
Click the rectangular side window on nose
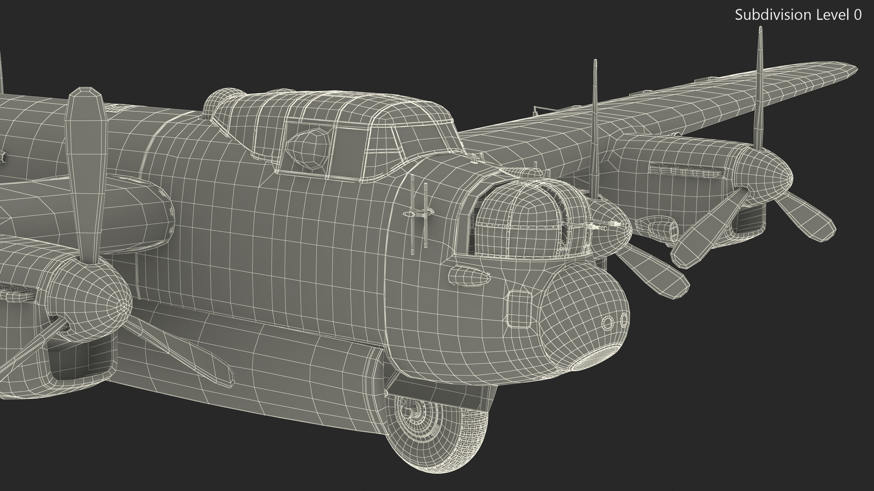click(x=519, y=309)
